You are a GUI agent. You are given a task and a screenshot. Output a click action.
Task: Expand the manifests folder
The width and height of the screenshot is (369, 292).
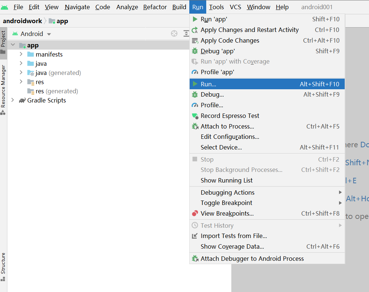coord(21,54)
